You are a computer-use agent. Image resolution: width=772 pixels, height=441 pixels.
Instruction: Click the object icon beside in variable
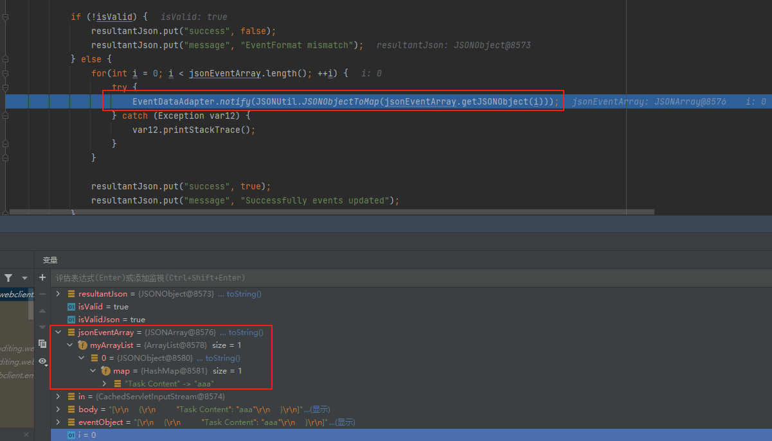click(x=71, y=397)
